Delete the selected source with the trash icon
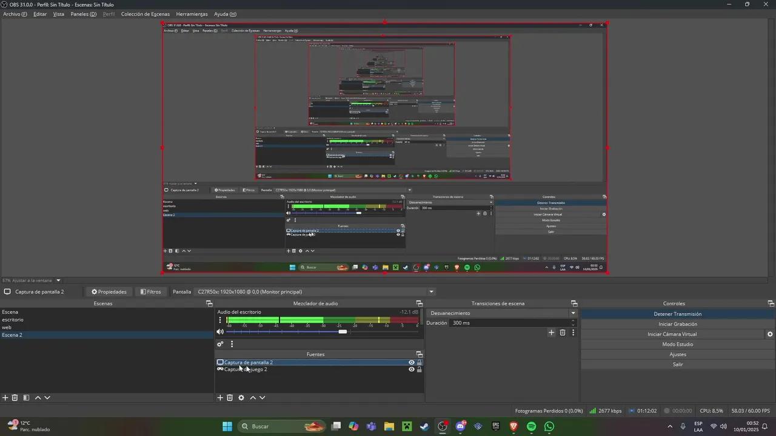776x436 pixels. (230, 398)
